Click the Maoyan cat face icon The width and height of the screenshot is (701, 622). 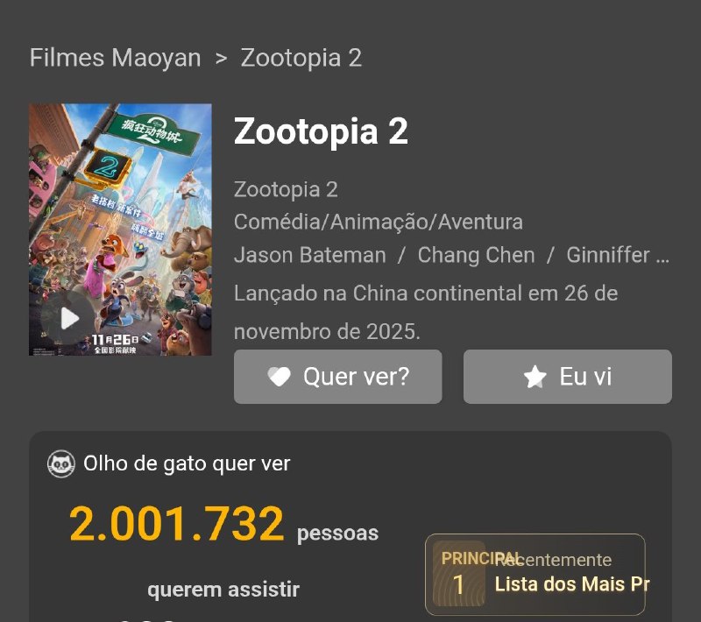tap(61, 463)
